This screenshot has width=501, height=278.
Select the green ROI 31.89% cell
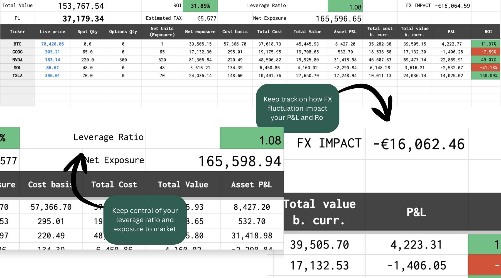tap(200, 6)
